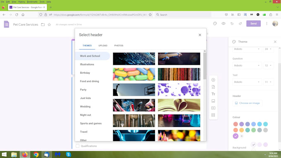
Task: Open the Text font dropdown
Action: 247,82
